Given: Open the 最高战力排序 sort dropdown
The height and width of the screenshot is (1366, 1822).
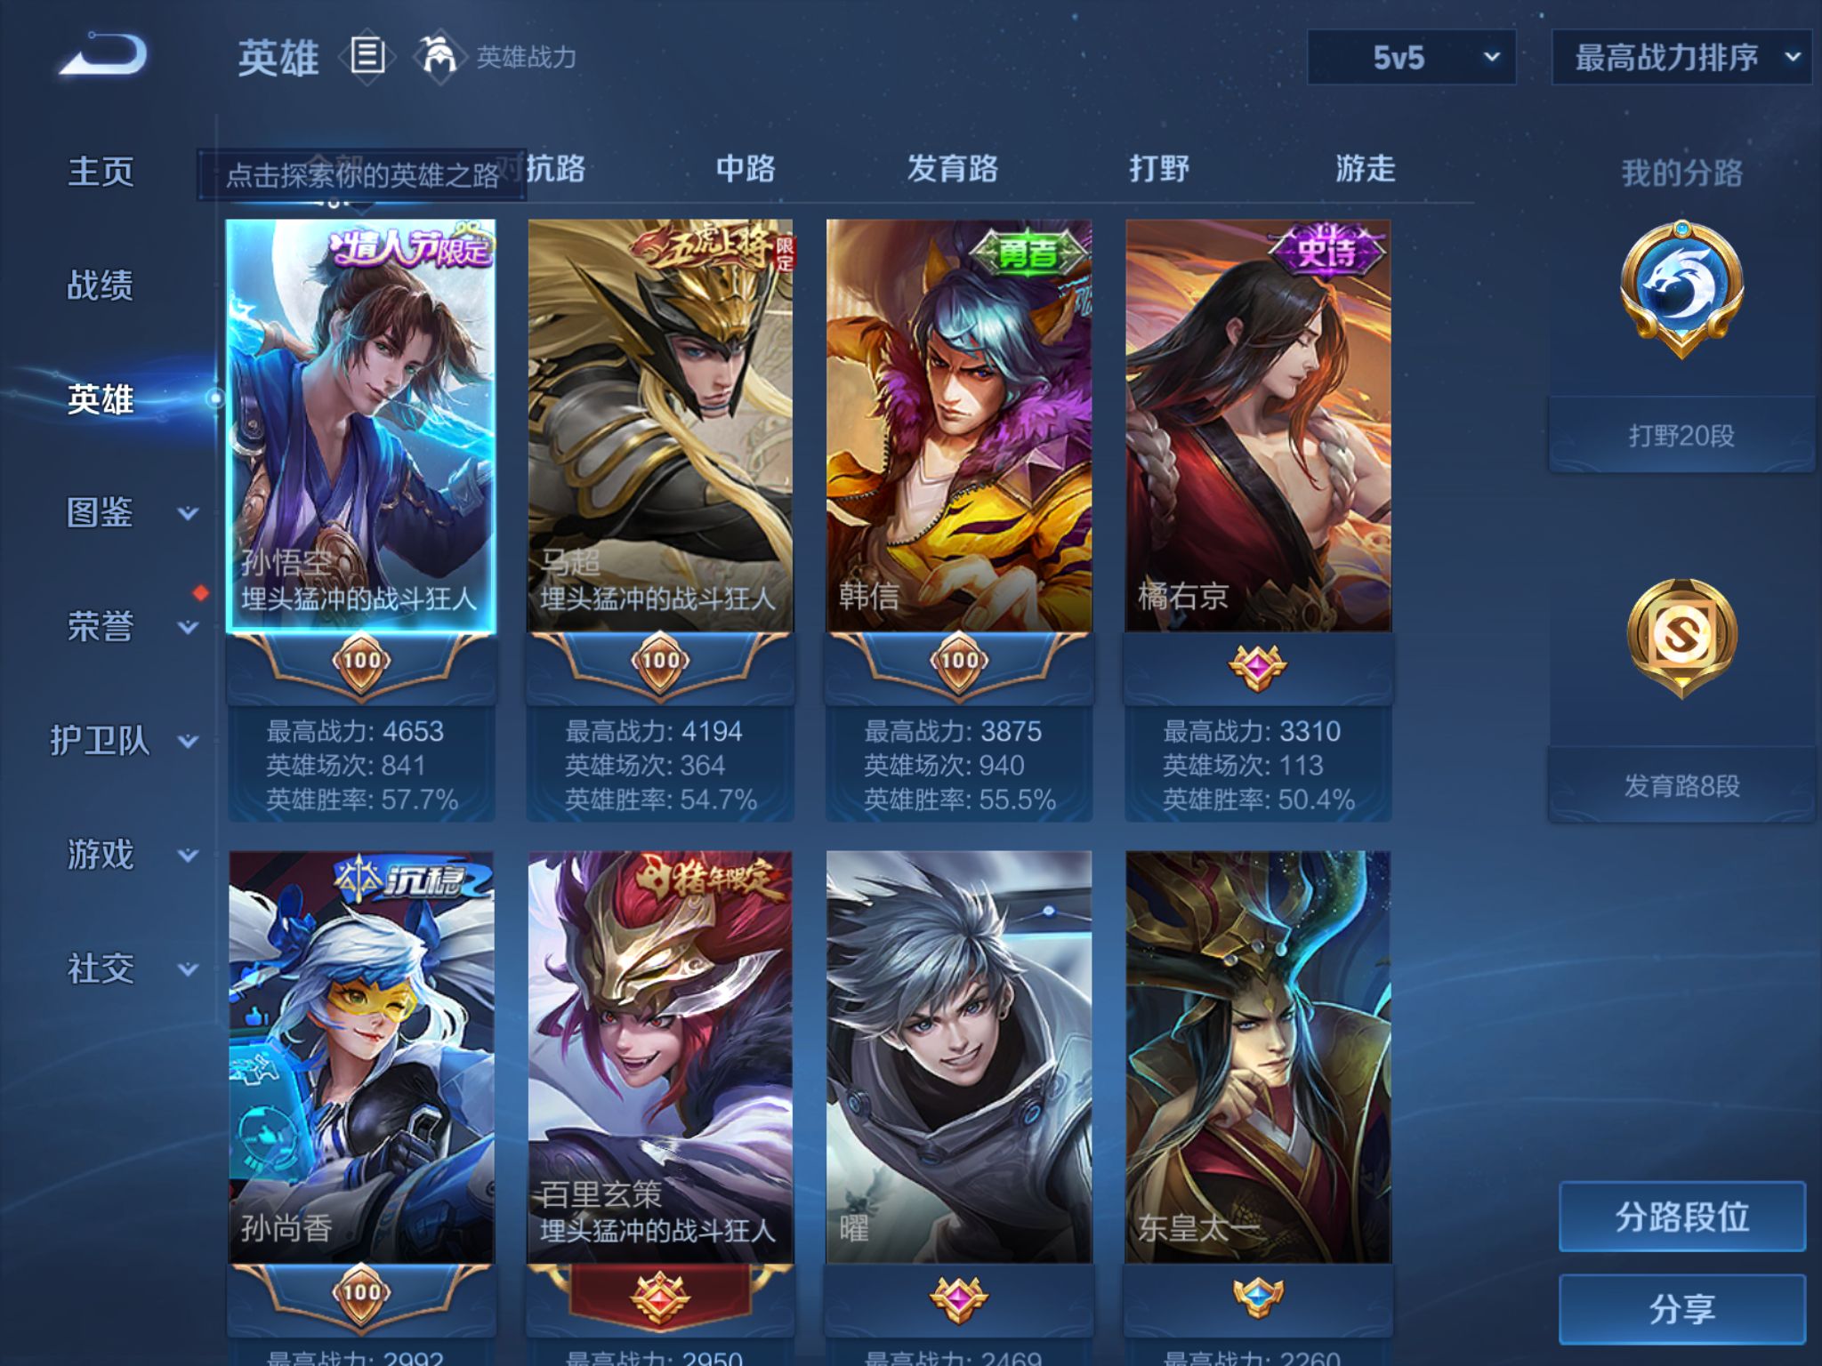Looking at the screenshot, I should point(1681,58).
